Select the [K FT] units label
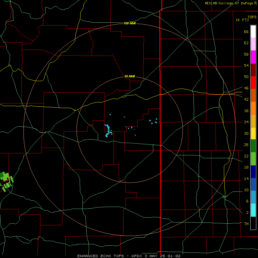This screenshot has width=258, height=258. [x=242, y=20]
